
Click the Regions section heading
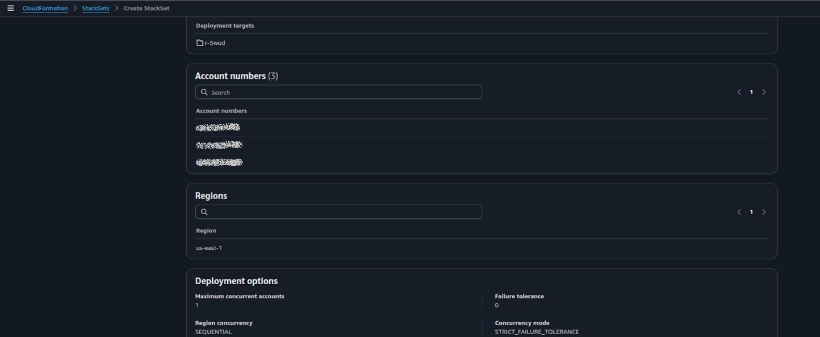click(211, 196)
